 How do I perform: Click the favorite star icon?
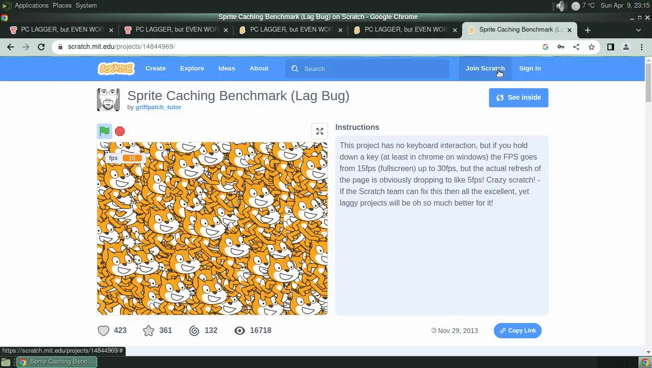click(149, 331)
